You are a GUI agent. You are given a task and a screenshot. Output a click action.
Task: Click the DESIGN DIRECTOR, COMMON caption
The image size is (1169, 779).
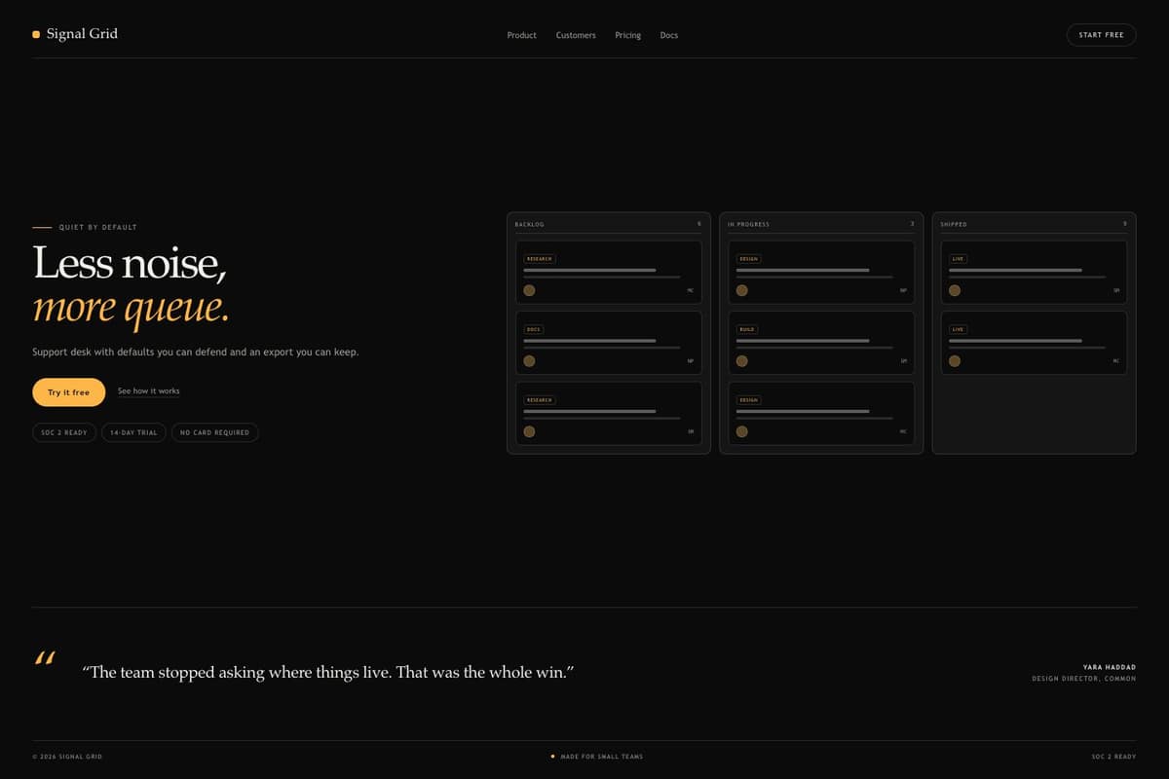tap(1083, 679)
